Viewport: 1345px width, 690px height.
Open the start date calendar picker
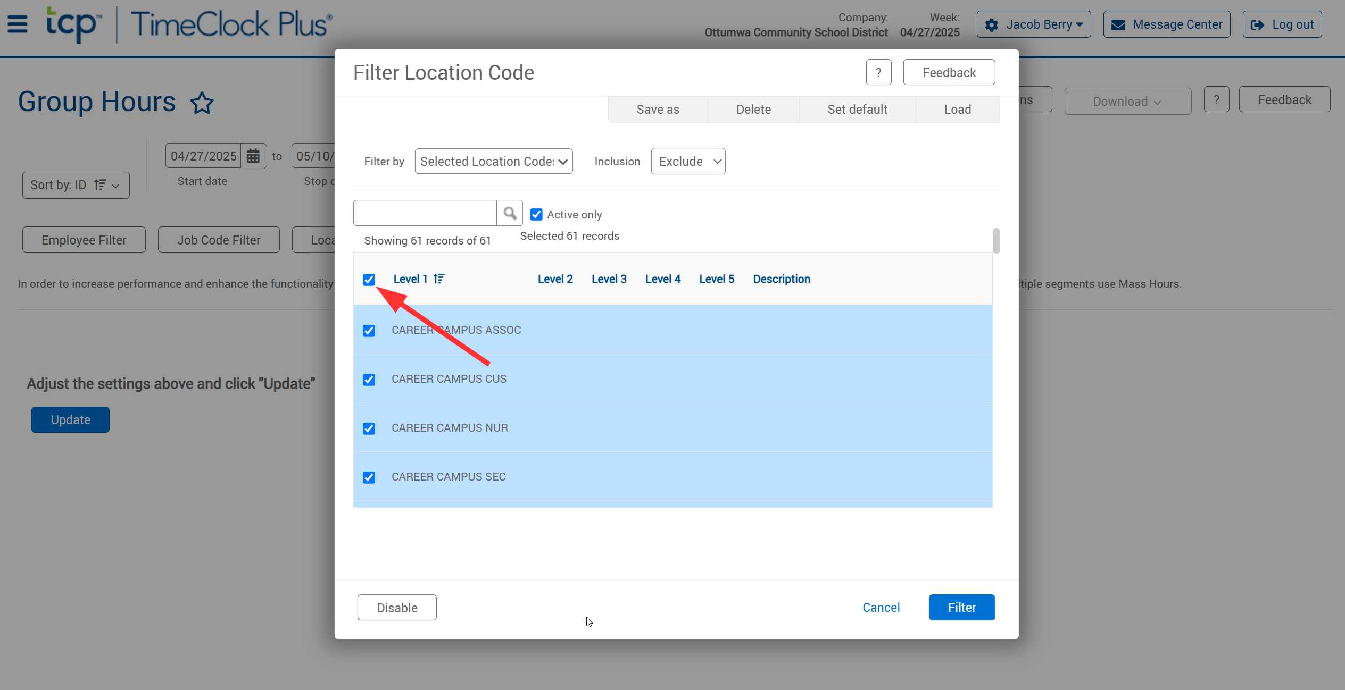(x=253, y=156)
